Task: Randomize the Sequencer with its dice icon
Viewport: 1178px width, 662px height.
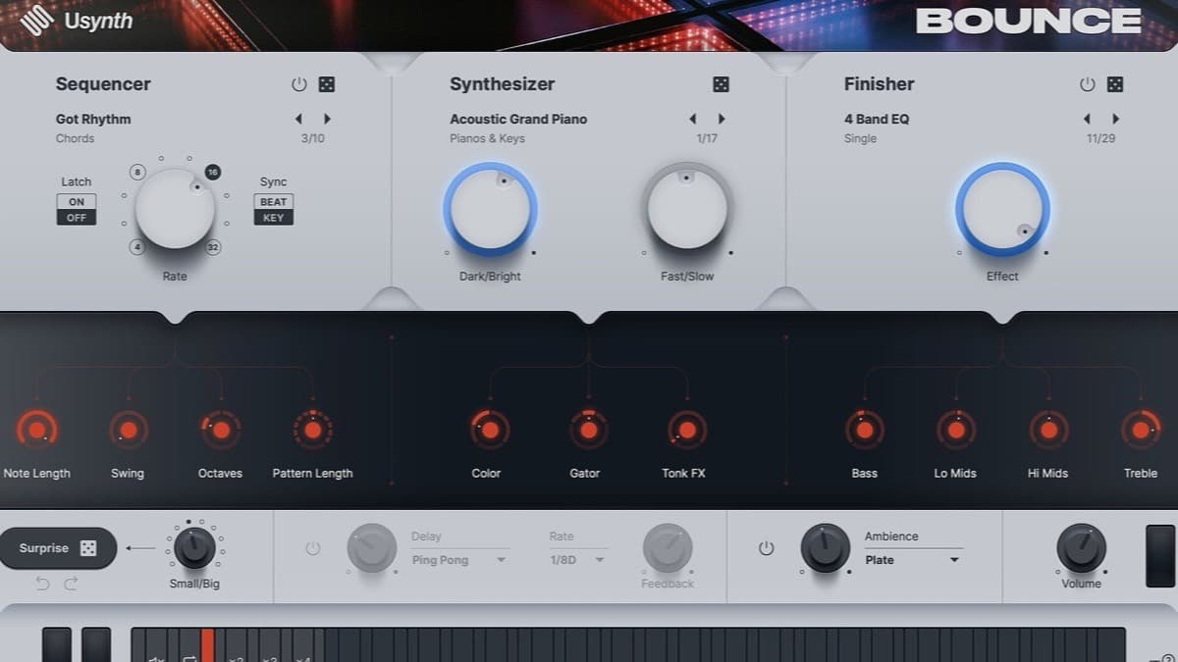Action: point(327,84)
